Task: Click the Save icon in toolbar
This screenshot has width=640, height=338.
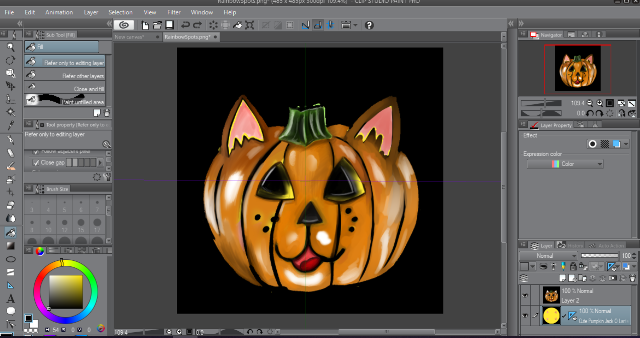Action: (x=170, y=25)
